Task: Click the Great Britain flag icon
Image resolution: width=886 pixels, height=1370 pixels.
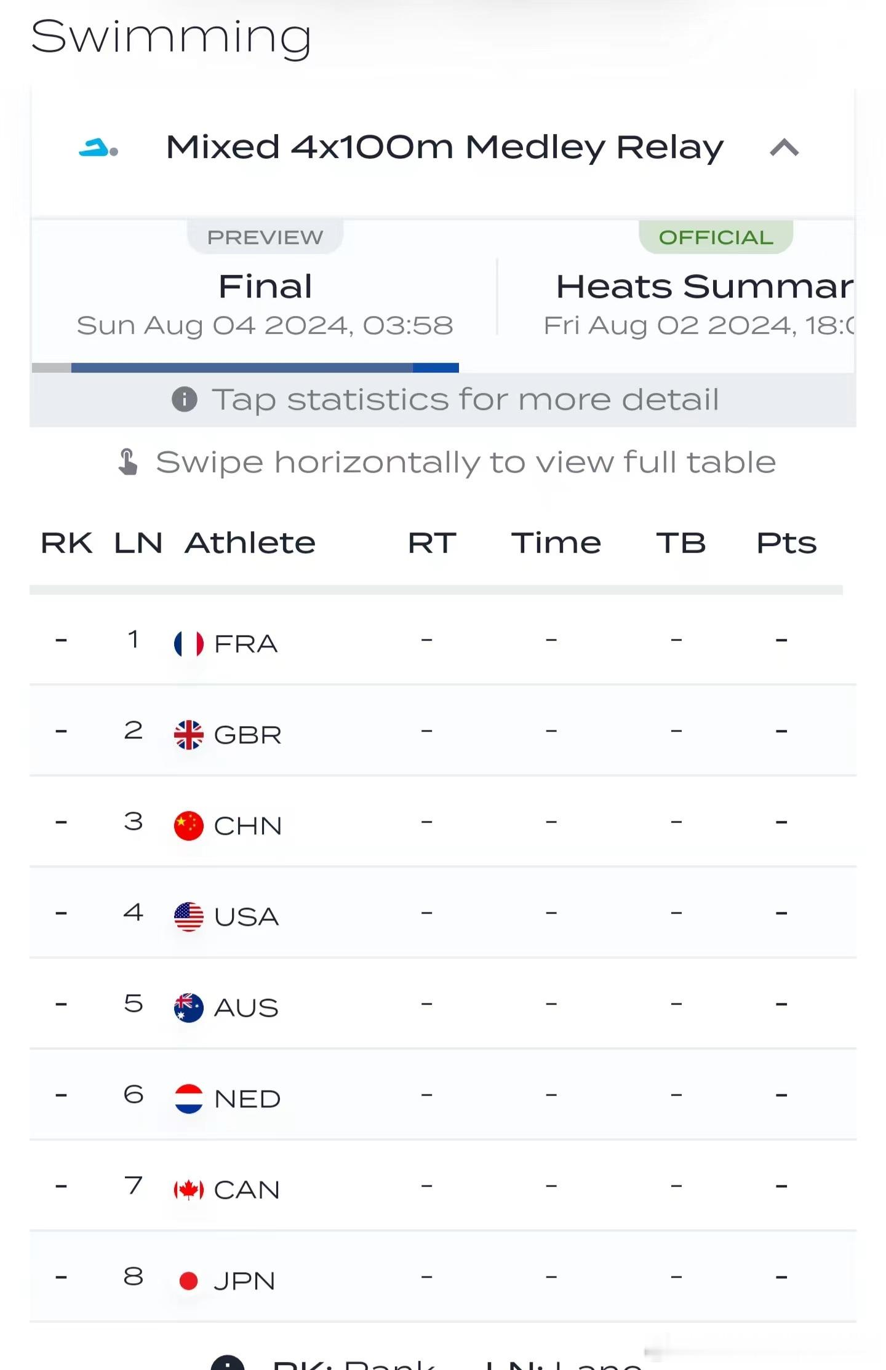Action: [x=189, y=735]
